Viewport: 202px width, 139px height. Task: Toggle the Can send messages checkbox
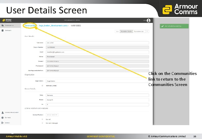42,123
